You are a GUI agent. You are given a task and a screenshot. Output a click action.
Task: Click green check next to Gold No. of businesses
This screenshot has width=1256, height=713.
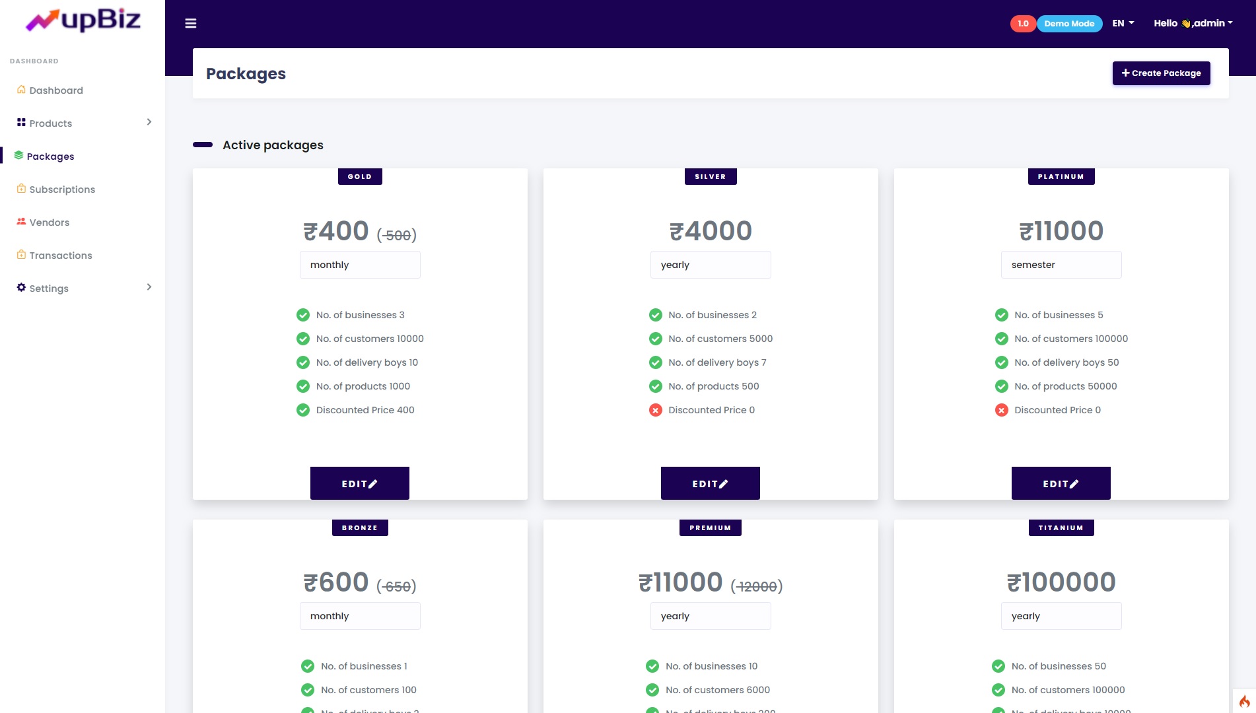[303, 315]
